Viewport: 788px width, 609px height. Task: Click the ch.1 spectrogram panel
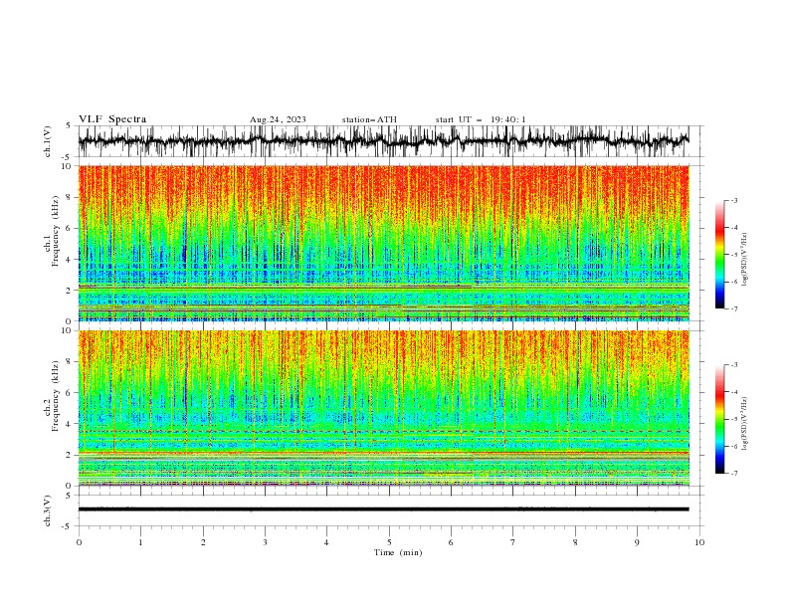(x=383, y=243)
